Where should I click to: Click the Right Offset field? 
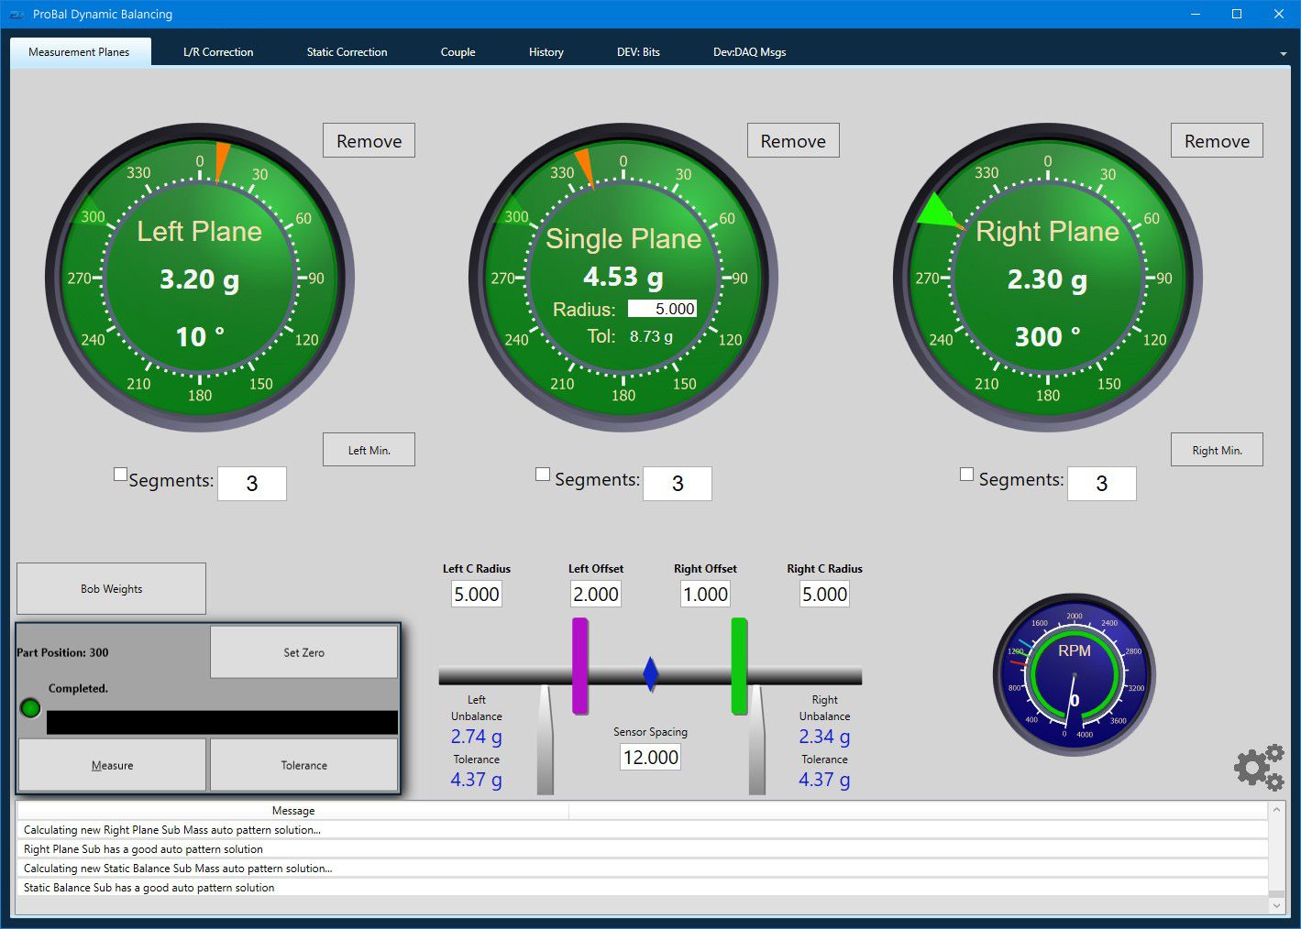point(706,594)
